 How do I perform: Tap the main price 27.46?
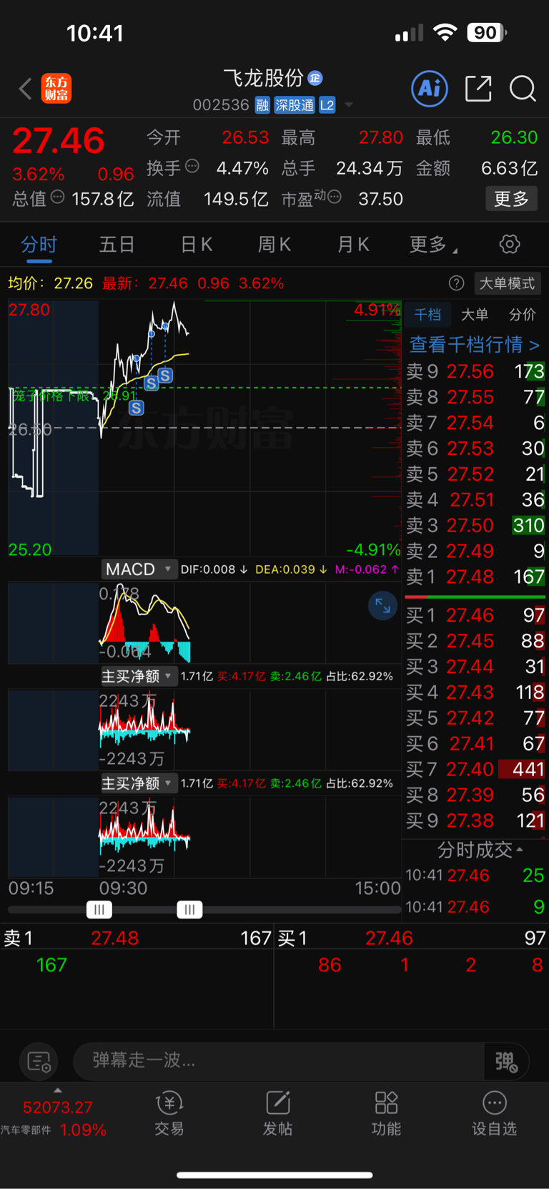point(59,140)
